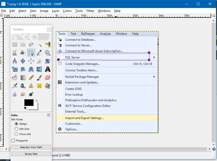Image resolution: width=217 pixels, height=161 pixels.
Task: Select the Paths tool in Toolbox
Action: (x=31, y=53)
